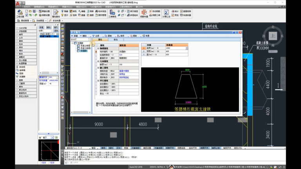
Task: Open dropdown for 底宽 value 1000
Action: [187, 48]
